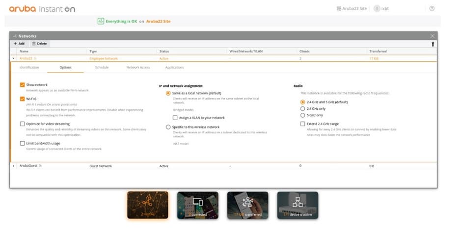Expand the ArubaGuest network row
This screenshot has height=230, width=460.
13,166
